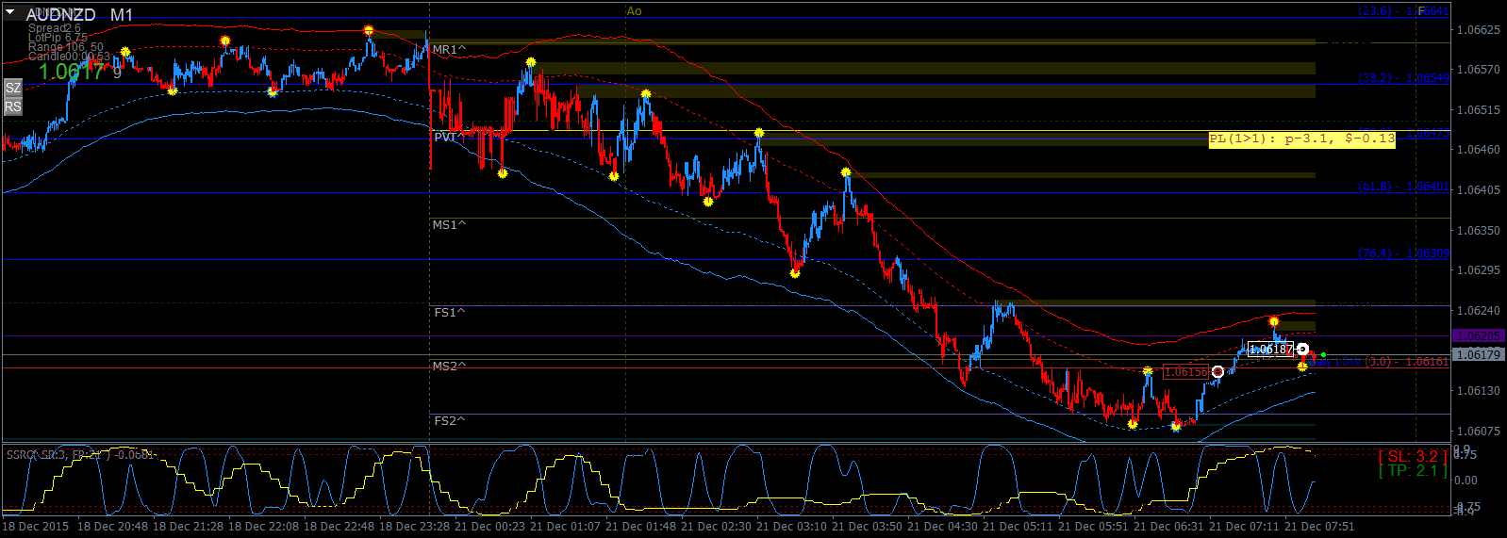Select the MR1^ pivot level label
1507x538 pixels.
(x=449, y=49)
